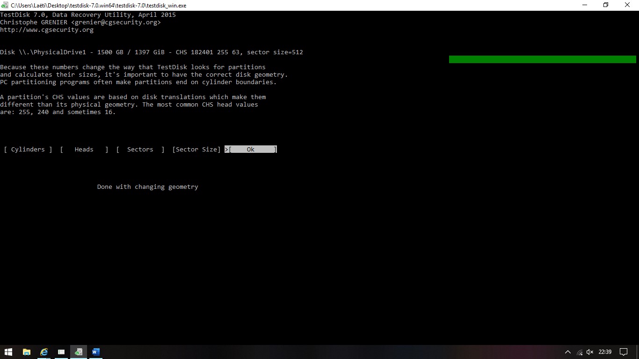Screen dimensions: 639x359
Task: Launch Internet Explorer from the taskbar
Action: click(44, 352)
